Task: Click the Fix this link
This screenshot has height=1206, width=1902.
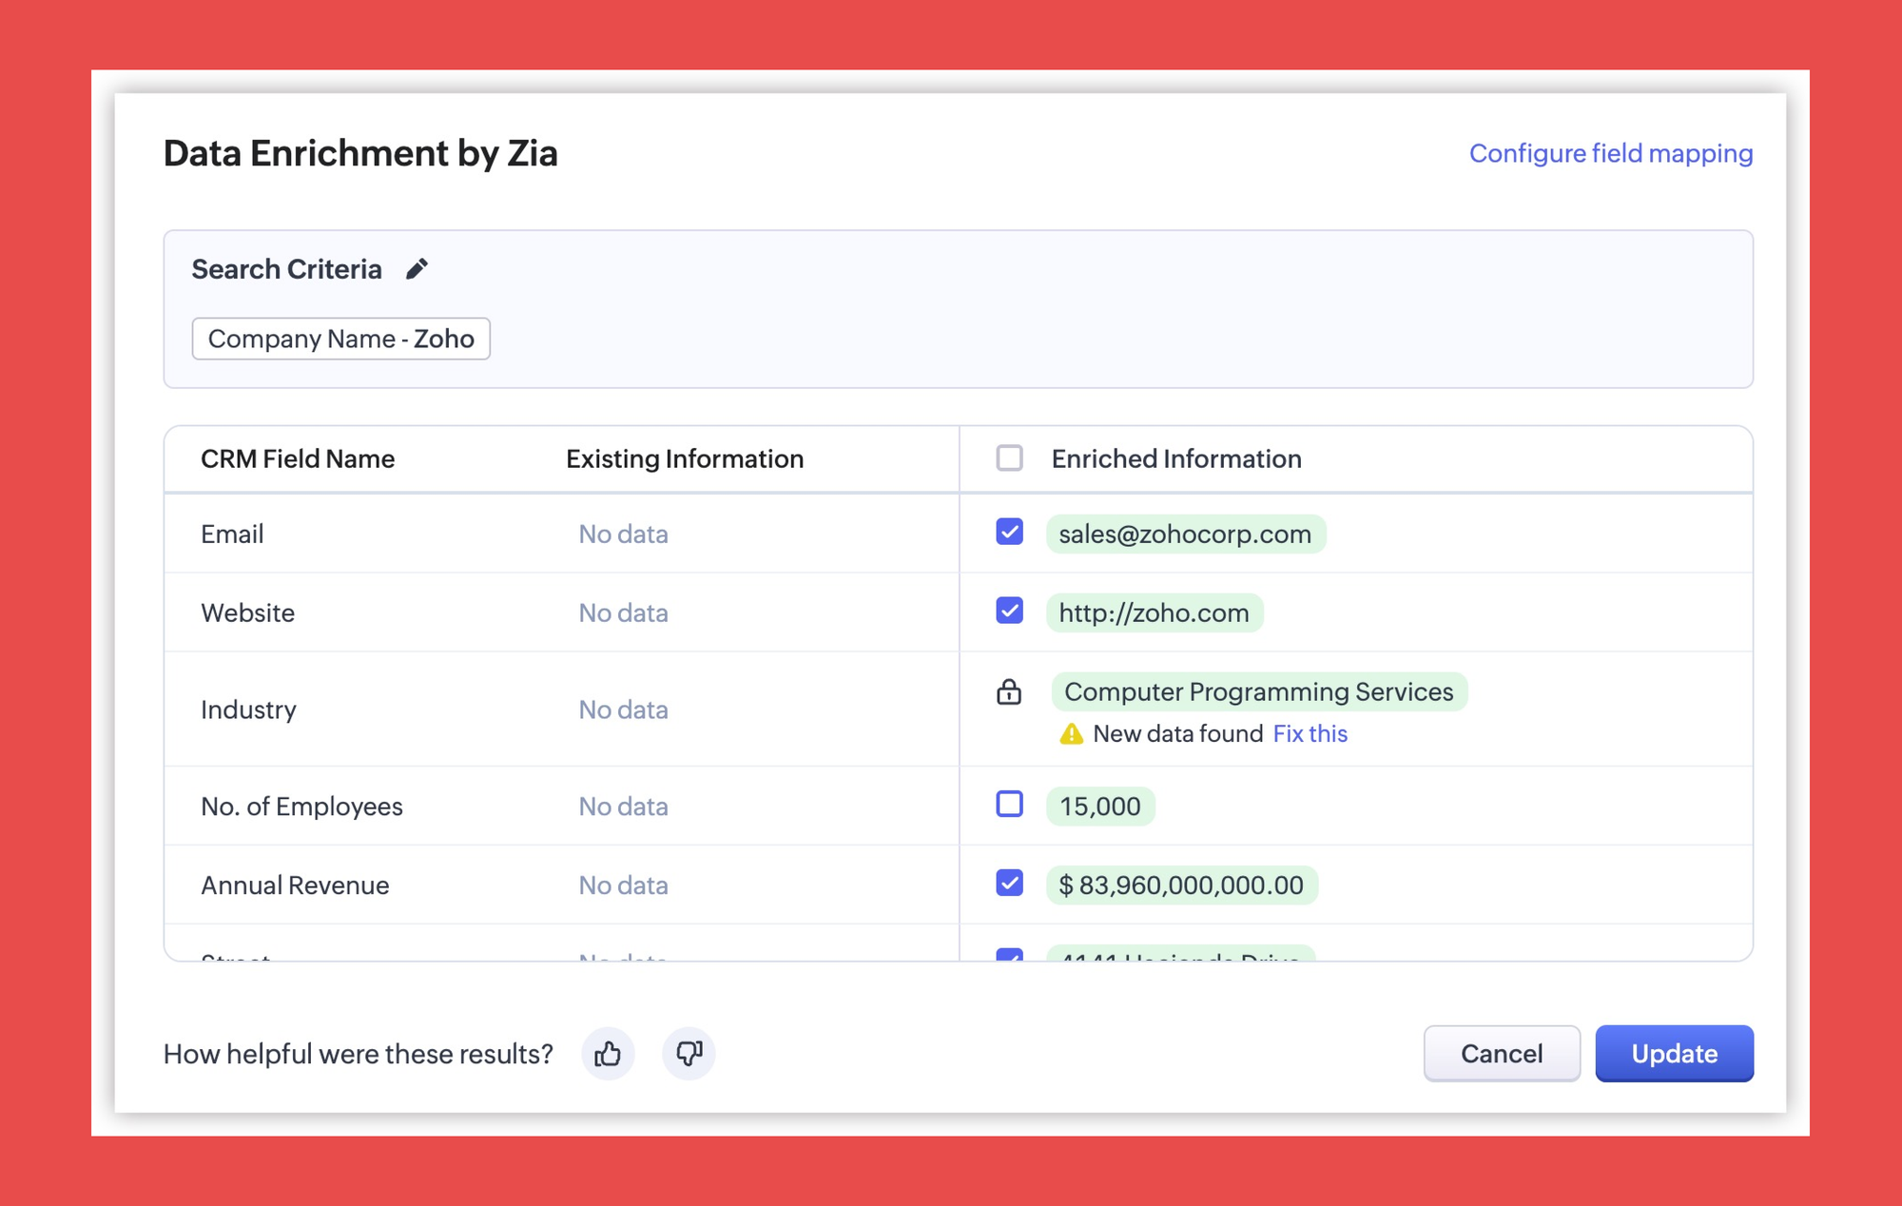Action: point(1310,734)
